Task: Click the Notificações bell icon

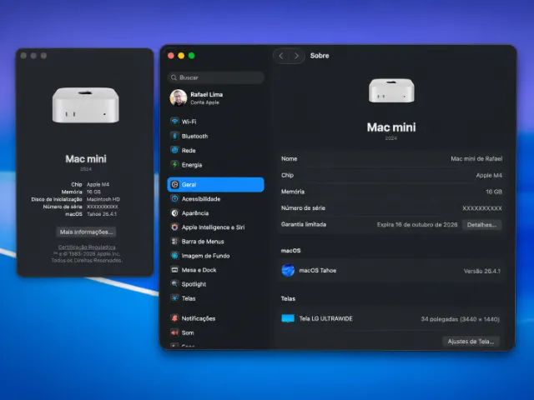Action: [174, 318]
